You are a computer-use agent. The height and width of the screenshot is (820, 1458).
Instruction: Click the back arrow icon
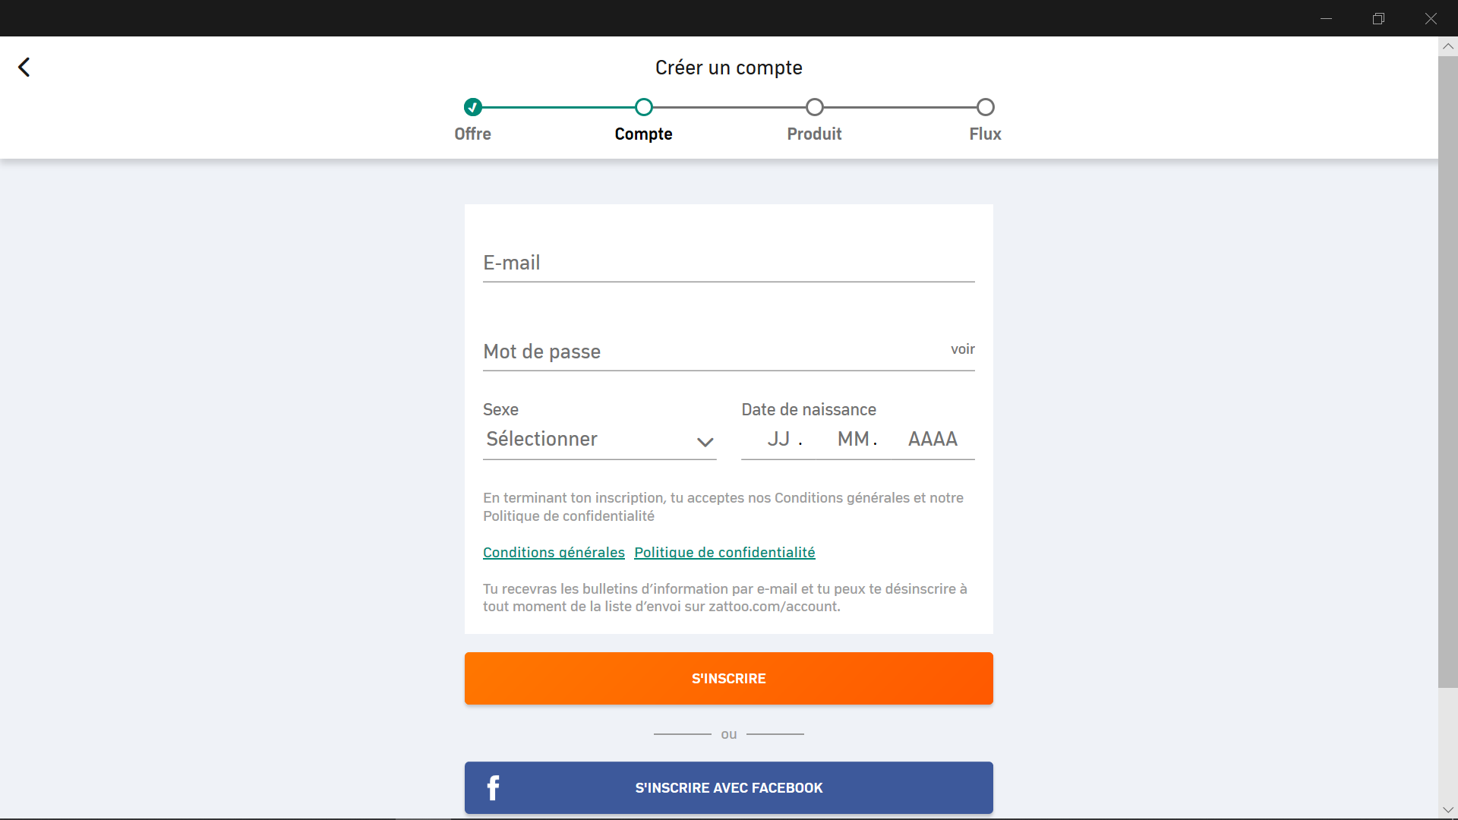(x=24, y=67)
